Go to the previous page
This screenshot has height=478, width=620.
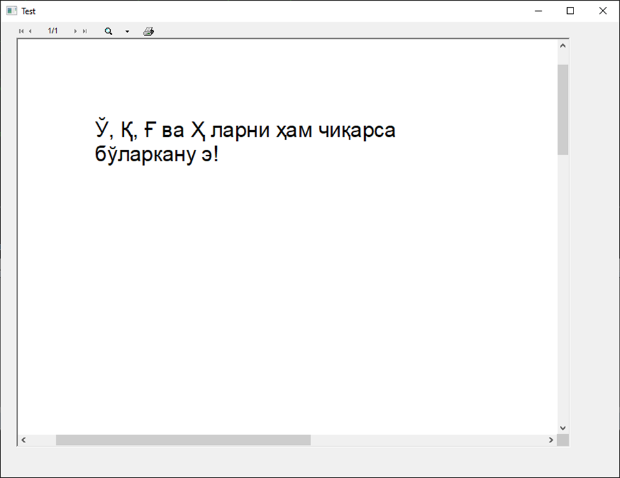click(x=30, y=31)
